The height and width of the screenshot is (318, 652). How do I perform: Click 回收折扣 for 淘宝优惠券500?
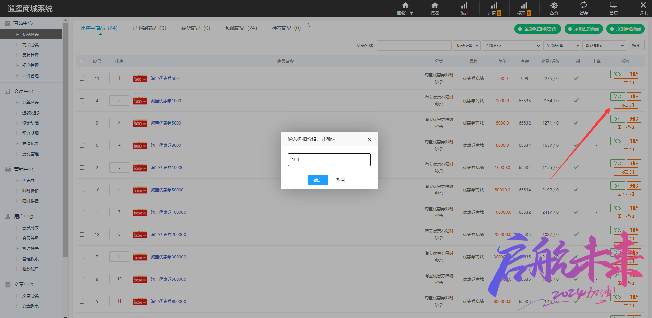pyautogui.click(x=626, y=82)
